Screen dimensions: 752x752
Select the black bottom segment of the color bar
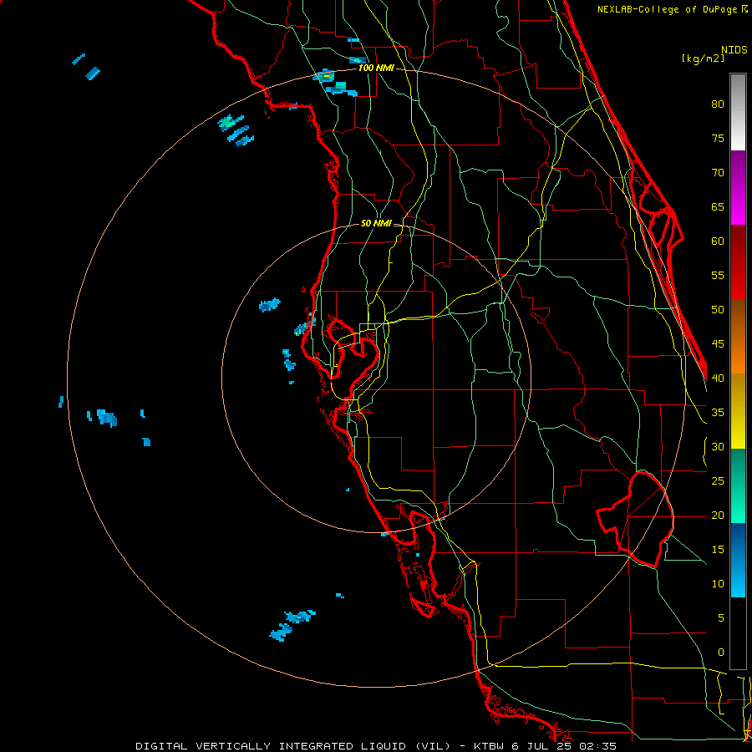[738, 633]
